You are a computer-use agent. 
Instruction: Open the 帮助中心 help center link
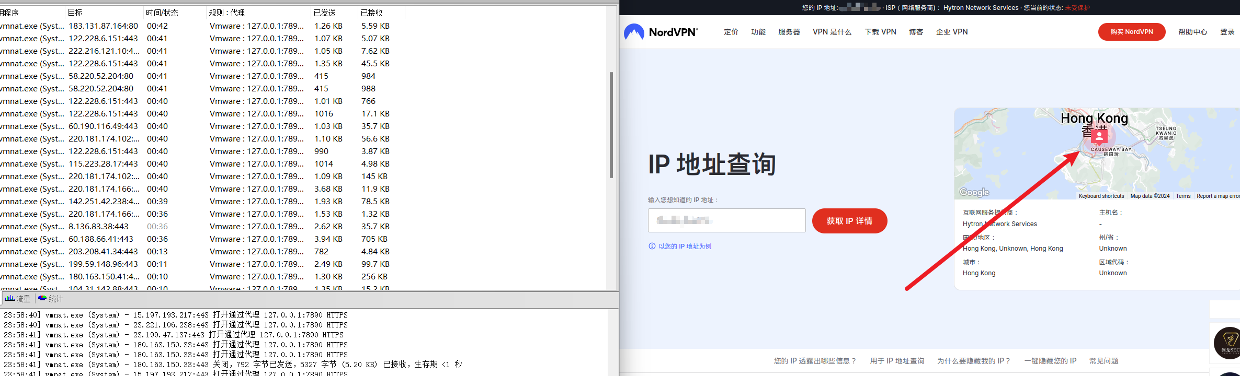(x=1192, y=32)
